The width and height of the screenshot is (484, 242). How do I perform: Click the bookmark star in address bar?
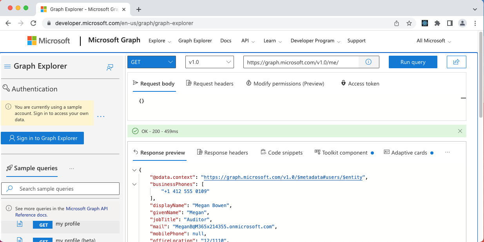tap(409, 23)
